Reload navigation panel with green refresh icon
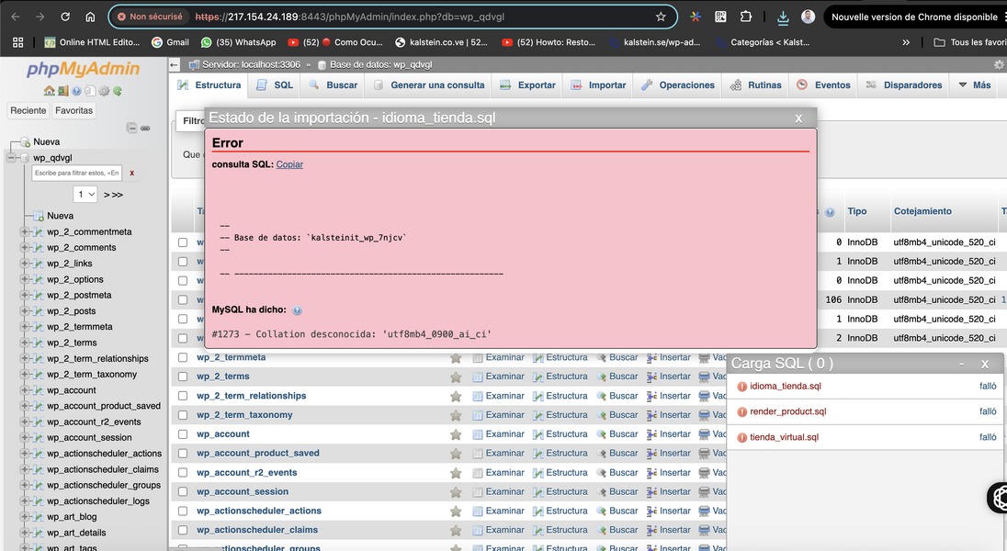This screenshot has width=1007, height=551. click(x=118, y=91)
